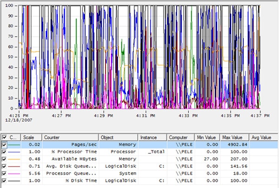The image size is (279, 188).
Task: Click the orange color line for Available MBytes
Action: (14, 159)
